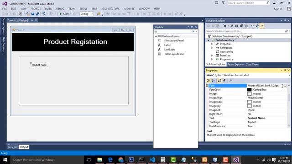Image resolution: width=292 pixels, height=164 pixels.
Task: Click the Save All toolbar icon
Action: (x=37, y=14)
